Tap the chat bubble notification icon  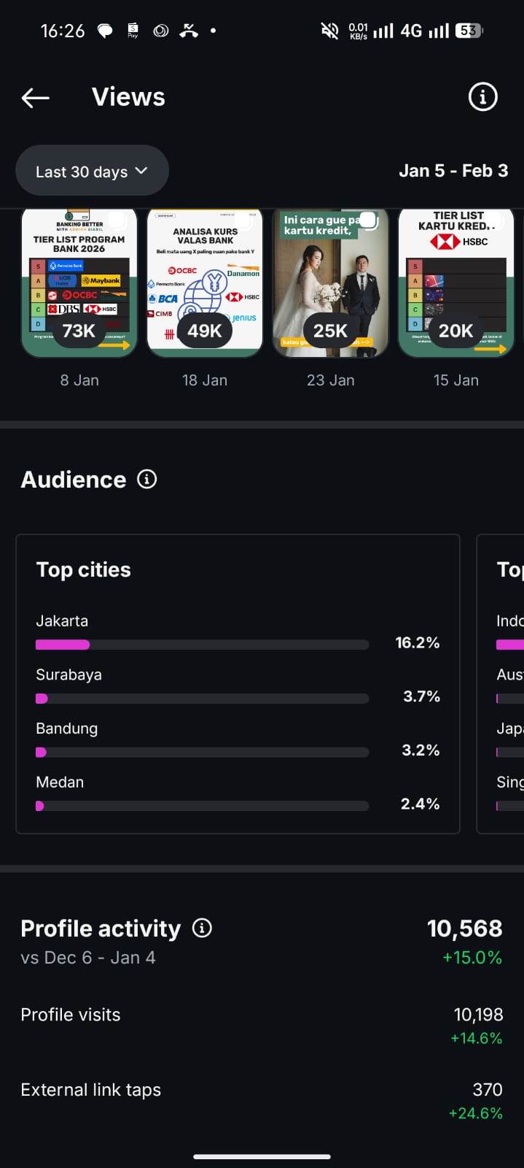click(x=105, y=31)
